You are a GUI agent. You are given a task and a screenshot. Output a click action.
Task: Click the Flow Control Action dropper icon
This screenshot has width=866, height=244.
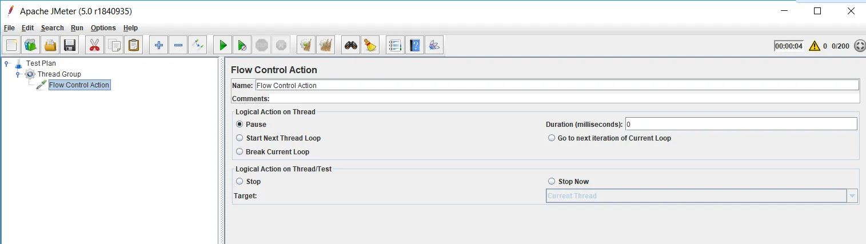coord(41,85)
